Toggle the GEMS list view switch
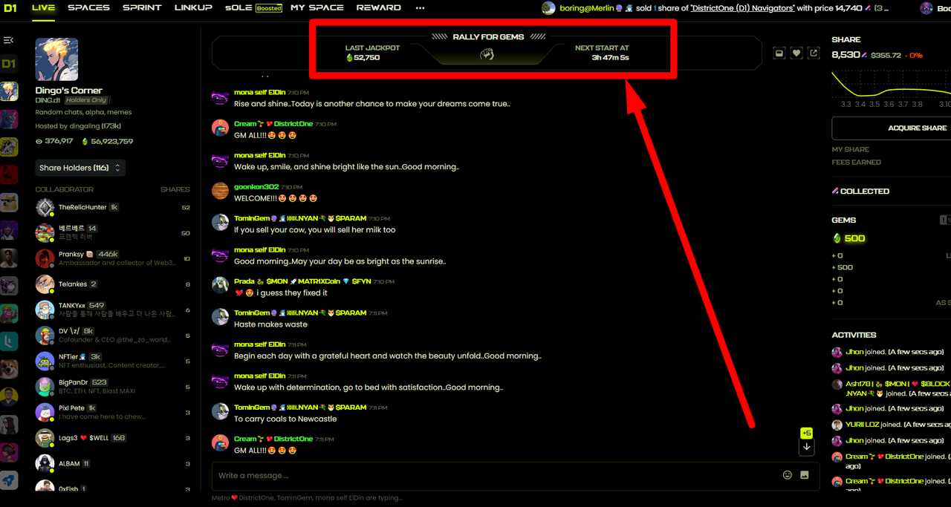 point(945,220)
